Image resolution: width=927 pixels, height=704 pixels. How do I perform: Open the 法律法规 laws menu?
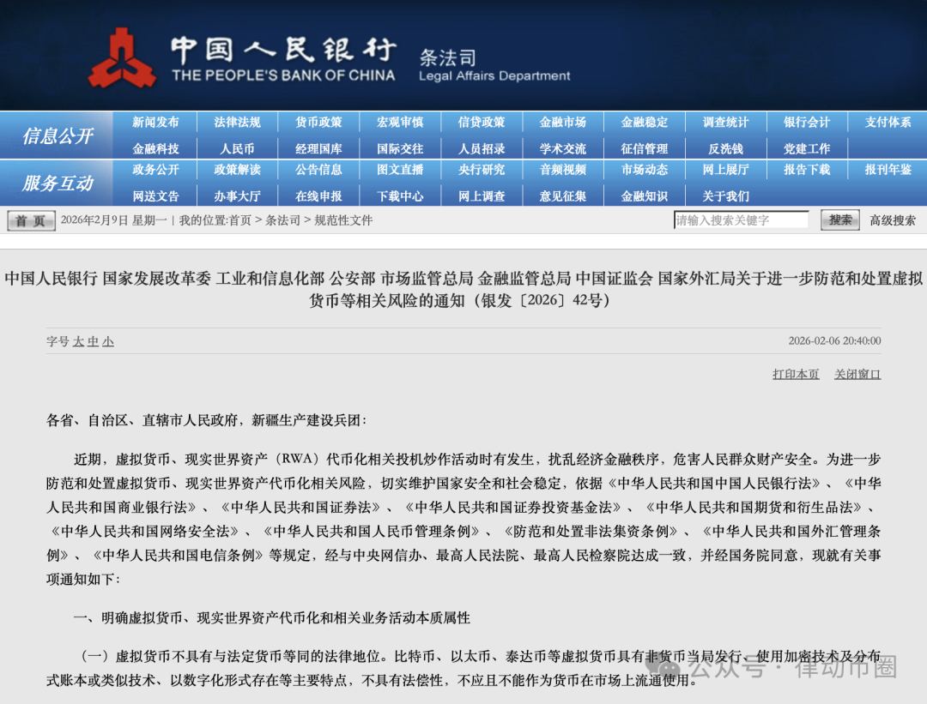click(238, 122)
